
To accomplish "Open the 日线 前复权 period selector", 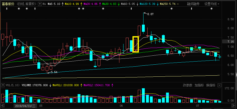I will 26,4.
